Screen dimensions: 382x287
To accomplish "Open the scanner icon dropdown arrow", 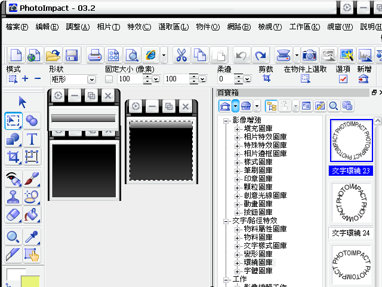I will [x=297, y=55].
